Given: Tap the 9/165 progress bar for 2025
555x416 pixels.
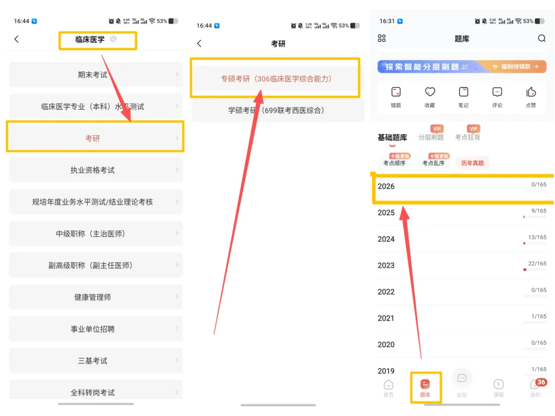Looking at the screenshot, I should (x=535, y=217).
